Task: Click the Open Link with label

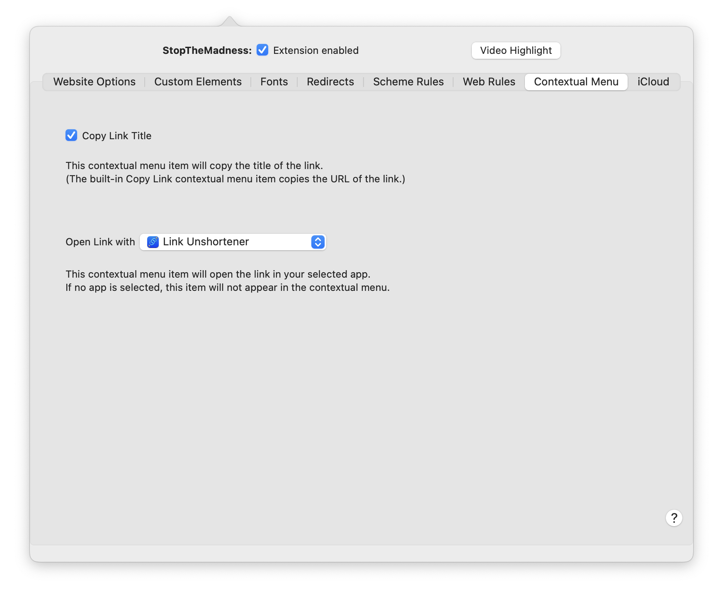Action: (x=100, y=242)
